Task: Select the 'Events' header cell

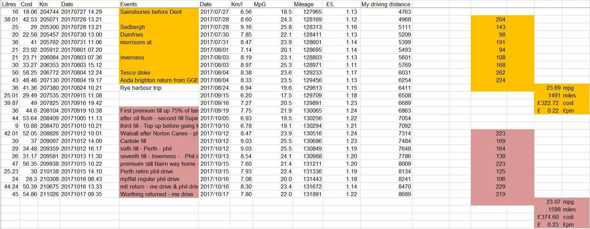Action: pyautogui.click(x=159, y=4)
